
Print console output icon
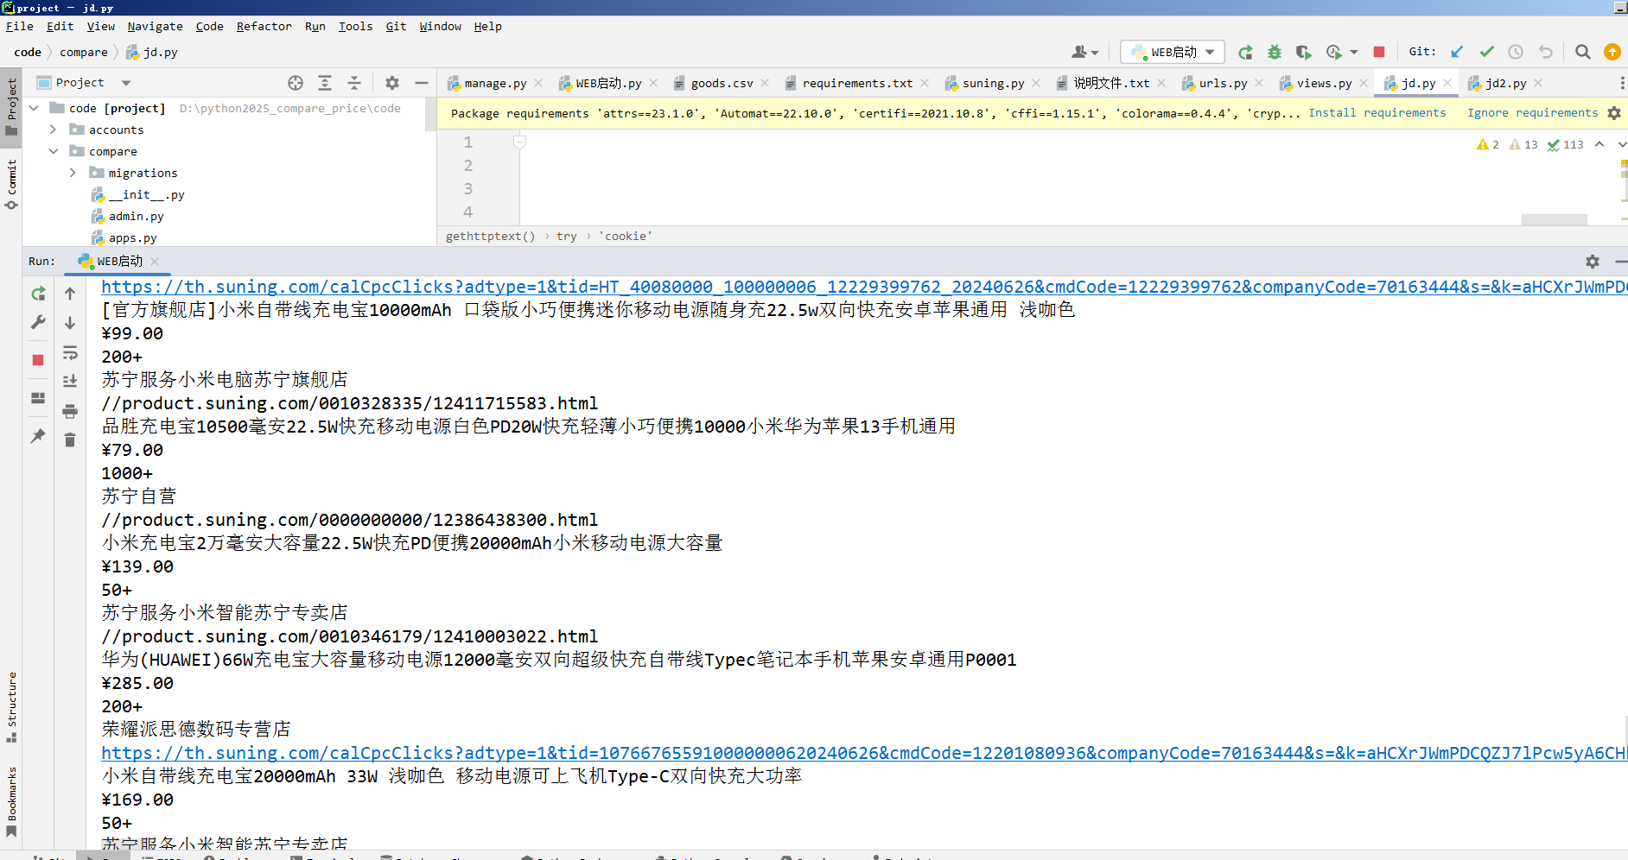(x=70, y=411)
